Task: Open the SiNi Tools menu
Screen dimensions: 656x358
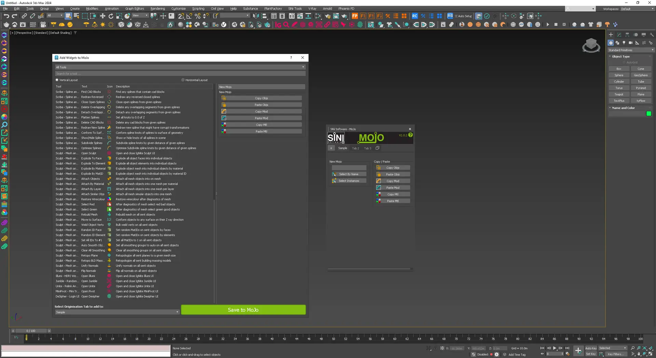Action: [295, 9]
